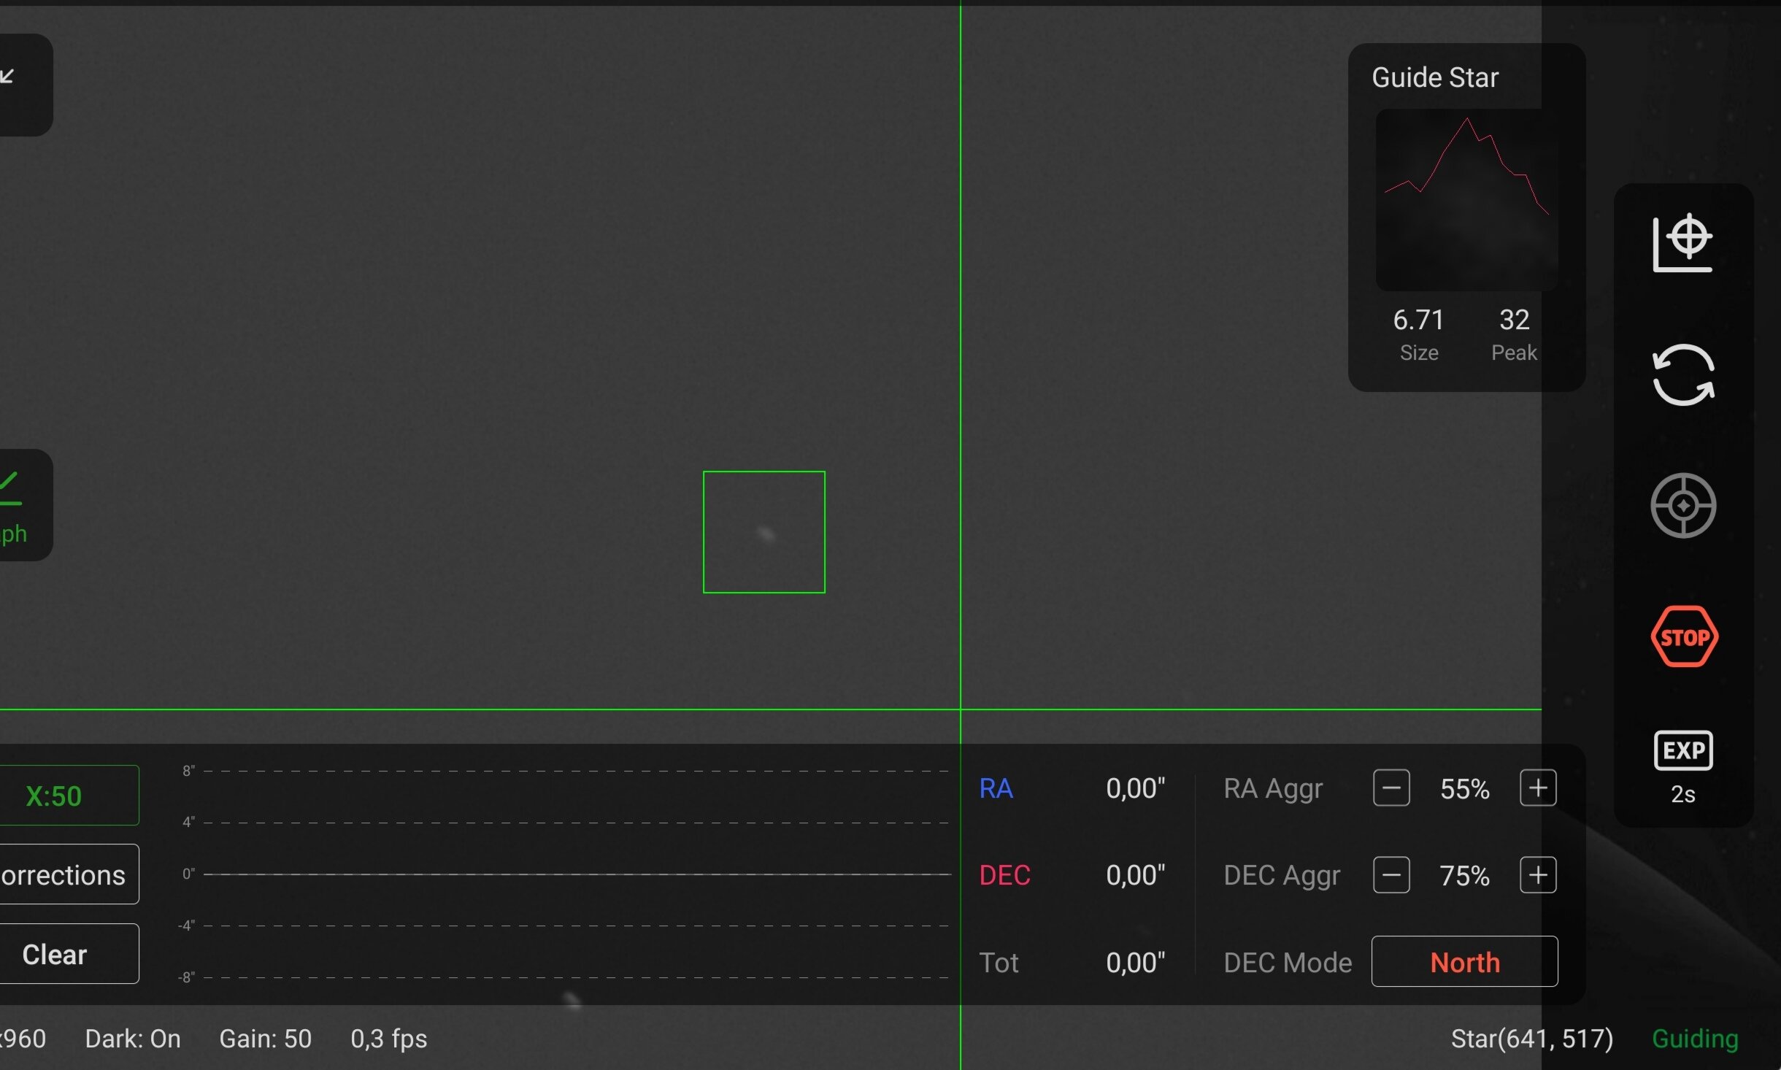Increase RA Aggr with plus button
1781x1070 pixels.
pos(1538,788)
